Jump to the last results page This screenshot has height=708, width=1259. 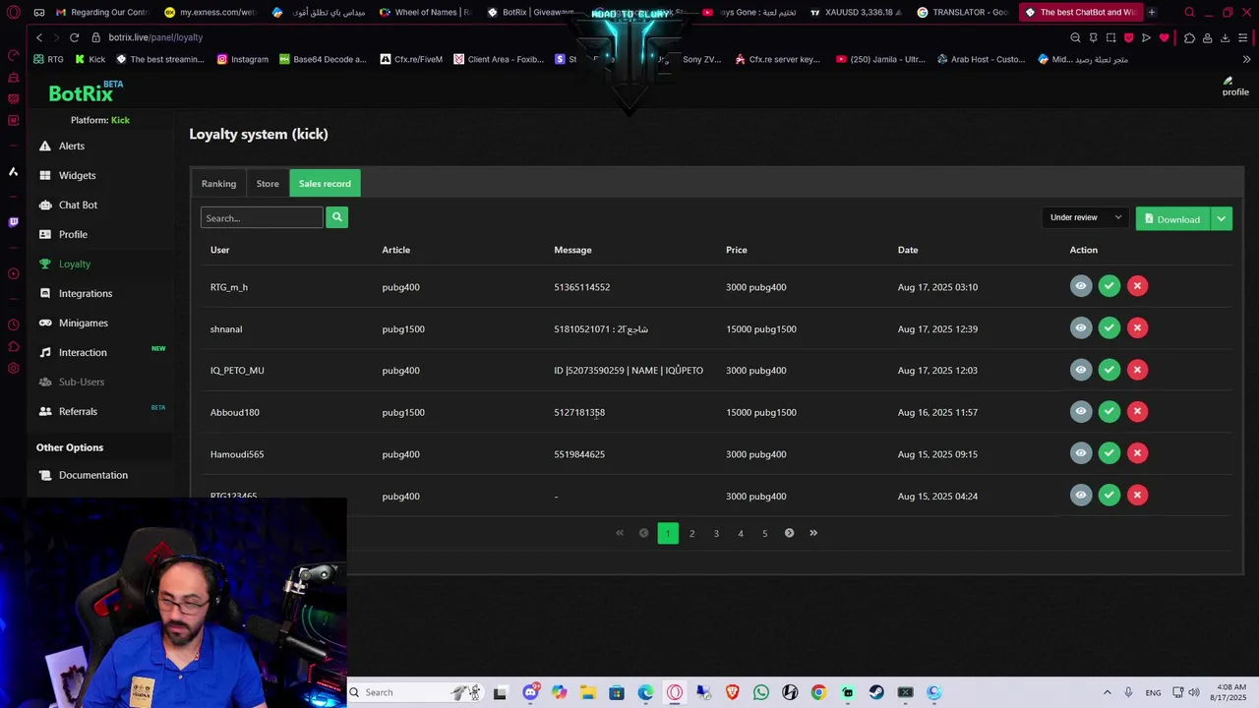[813, 533]
